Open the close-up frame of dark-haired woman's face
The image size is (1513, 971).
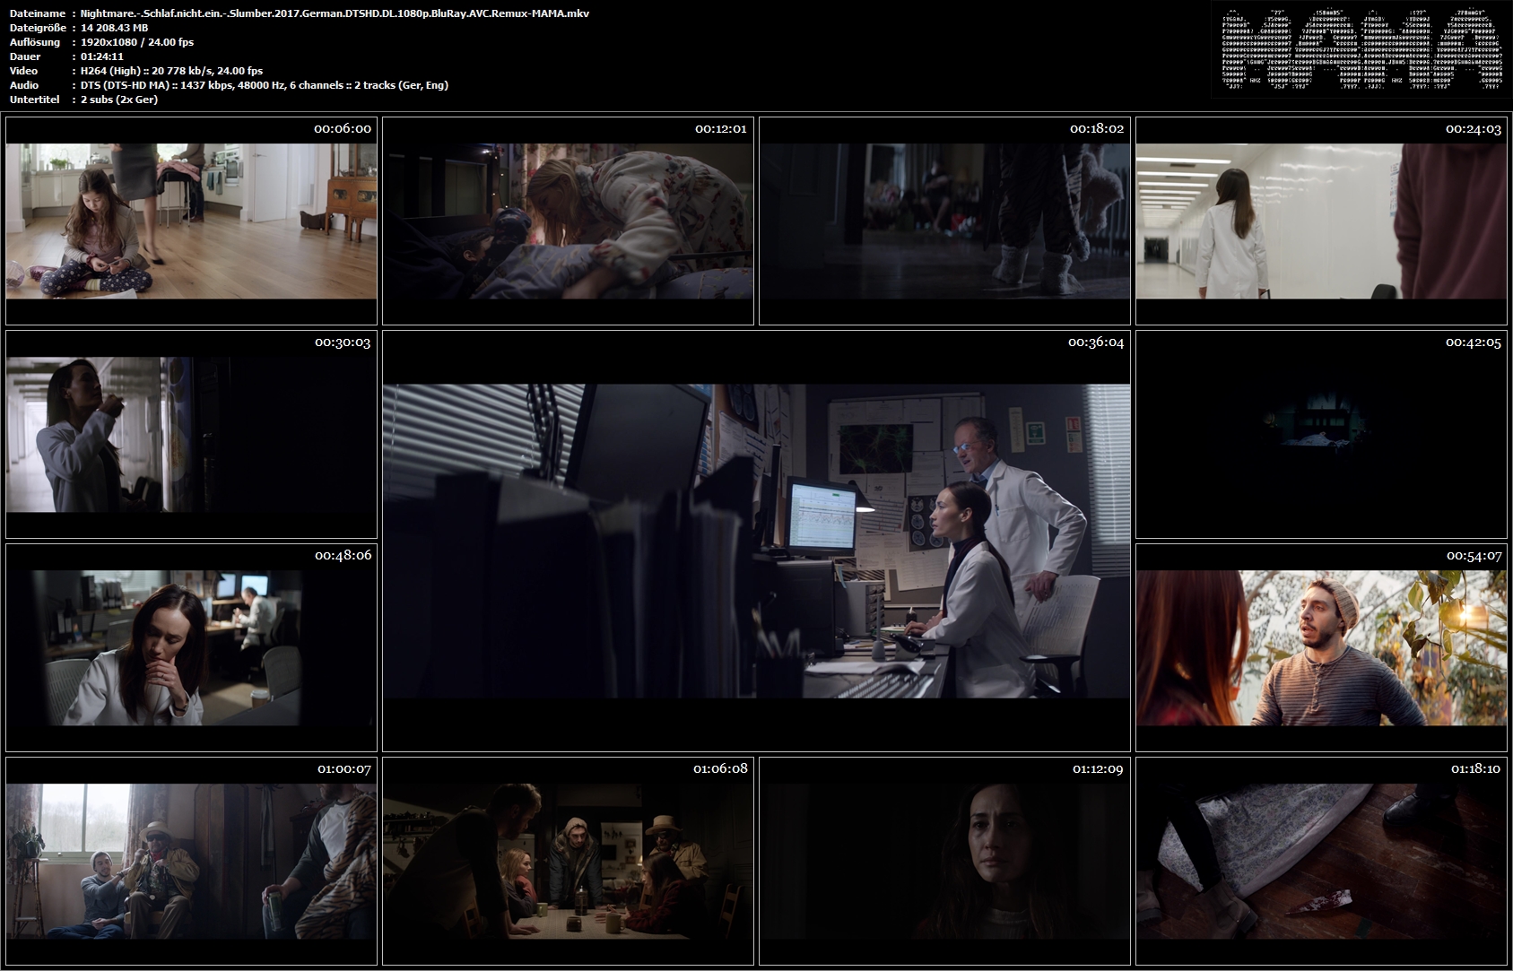[944, 861]
